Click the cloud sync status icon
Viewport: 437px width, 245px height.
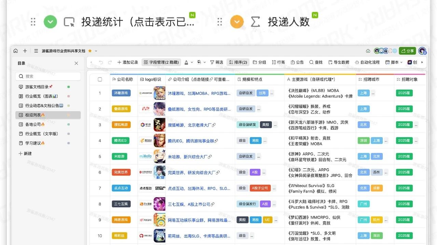pos(368,51)
